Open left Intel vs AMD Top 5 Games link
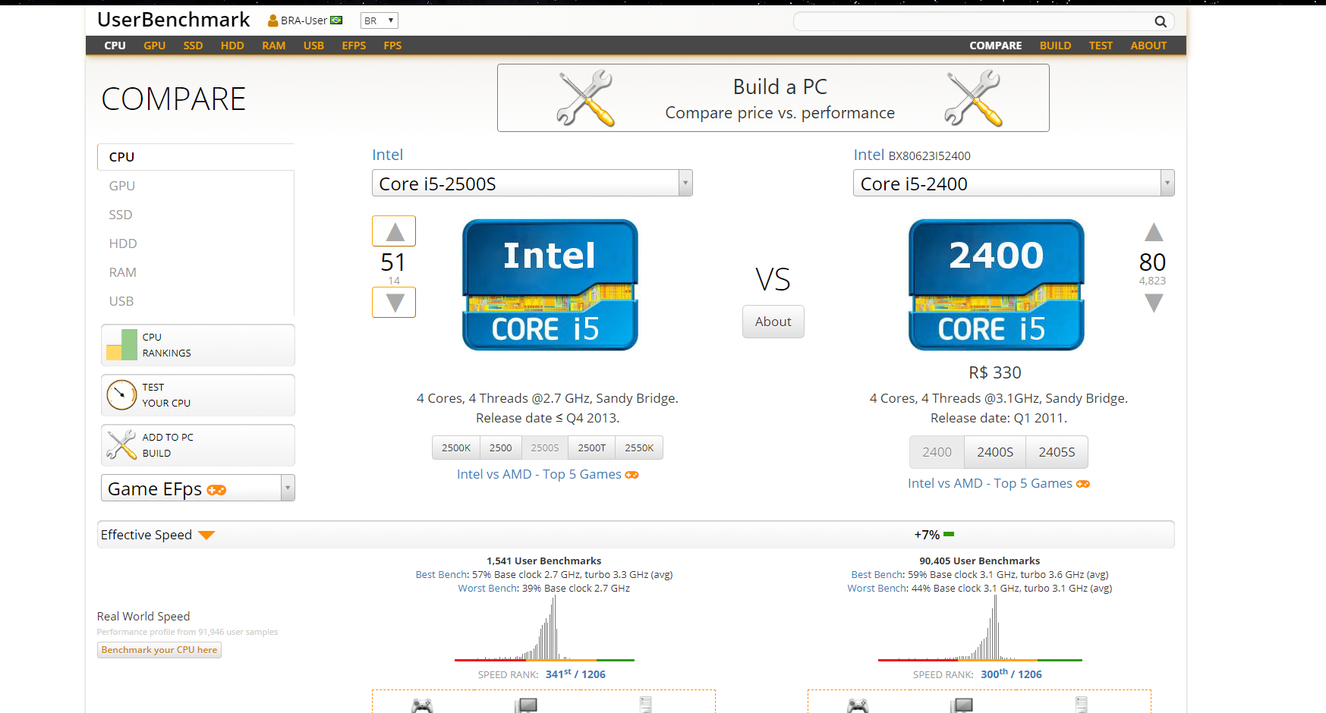1326x713 pixels. click(x=539, y=474)
